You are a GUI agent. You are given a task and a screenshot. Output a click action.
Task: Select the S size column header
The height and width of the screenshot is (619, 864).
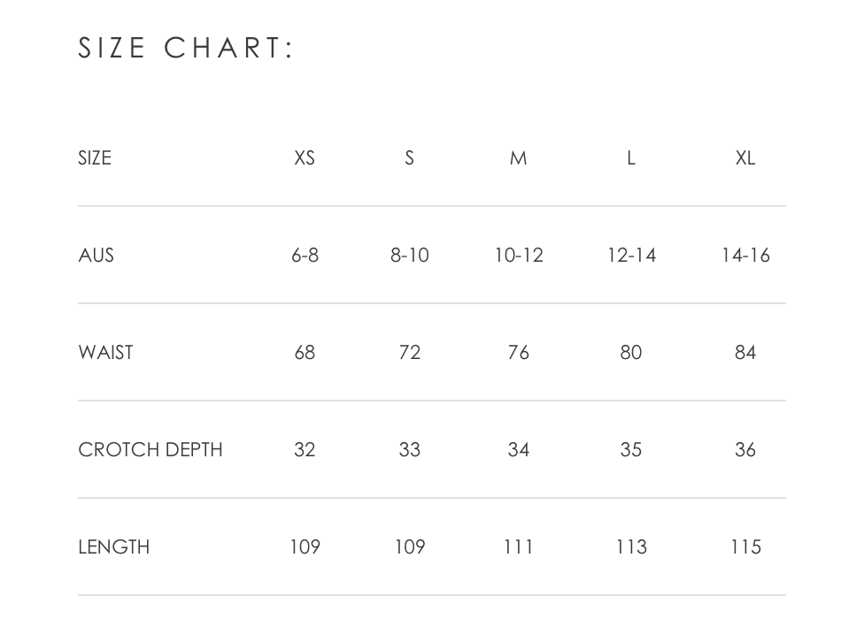[x=409, y=158]
